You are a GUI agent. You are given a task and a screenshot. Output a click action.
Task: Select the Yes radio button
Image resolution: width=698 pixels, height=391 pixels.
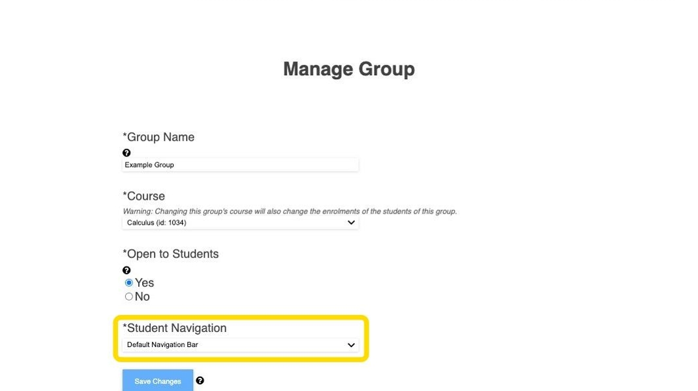(x=129, y=283)
